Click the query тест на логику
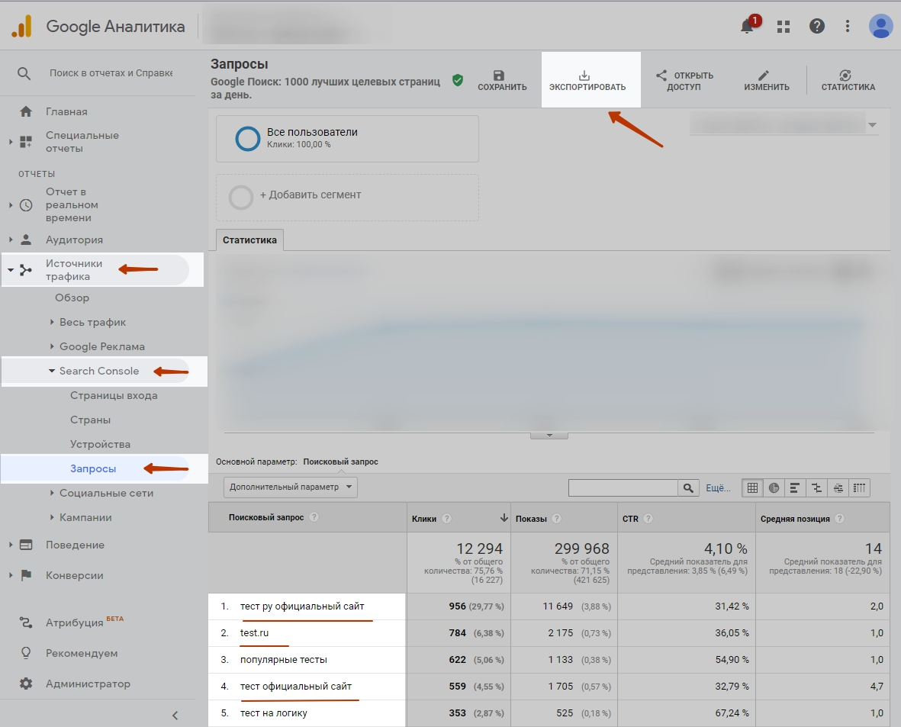The image size is (901, 727). pos(274,713)
